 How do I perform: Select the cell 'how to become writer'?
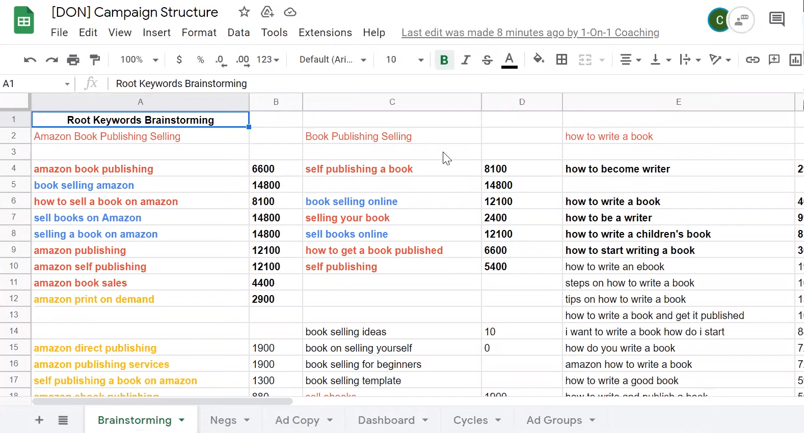[x=679, y=169]
